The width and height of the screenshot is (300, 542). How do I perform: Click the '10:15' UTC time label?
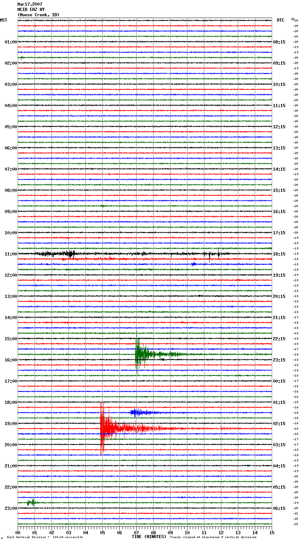[x=279, y=84]
